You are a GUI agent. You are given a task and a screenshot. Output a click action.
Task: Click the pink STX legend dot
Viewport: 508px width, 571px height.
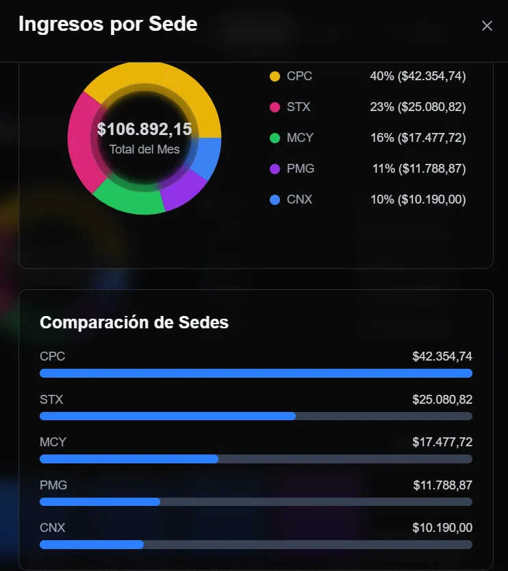(275, 107)
